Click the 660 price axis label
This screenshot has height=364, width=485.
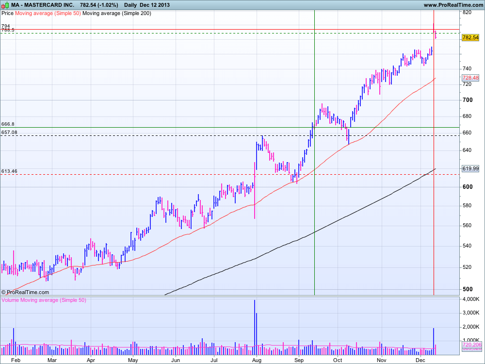pos(467,133)
